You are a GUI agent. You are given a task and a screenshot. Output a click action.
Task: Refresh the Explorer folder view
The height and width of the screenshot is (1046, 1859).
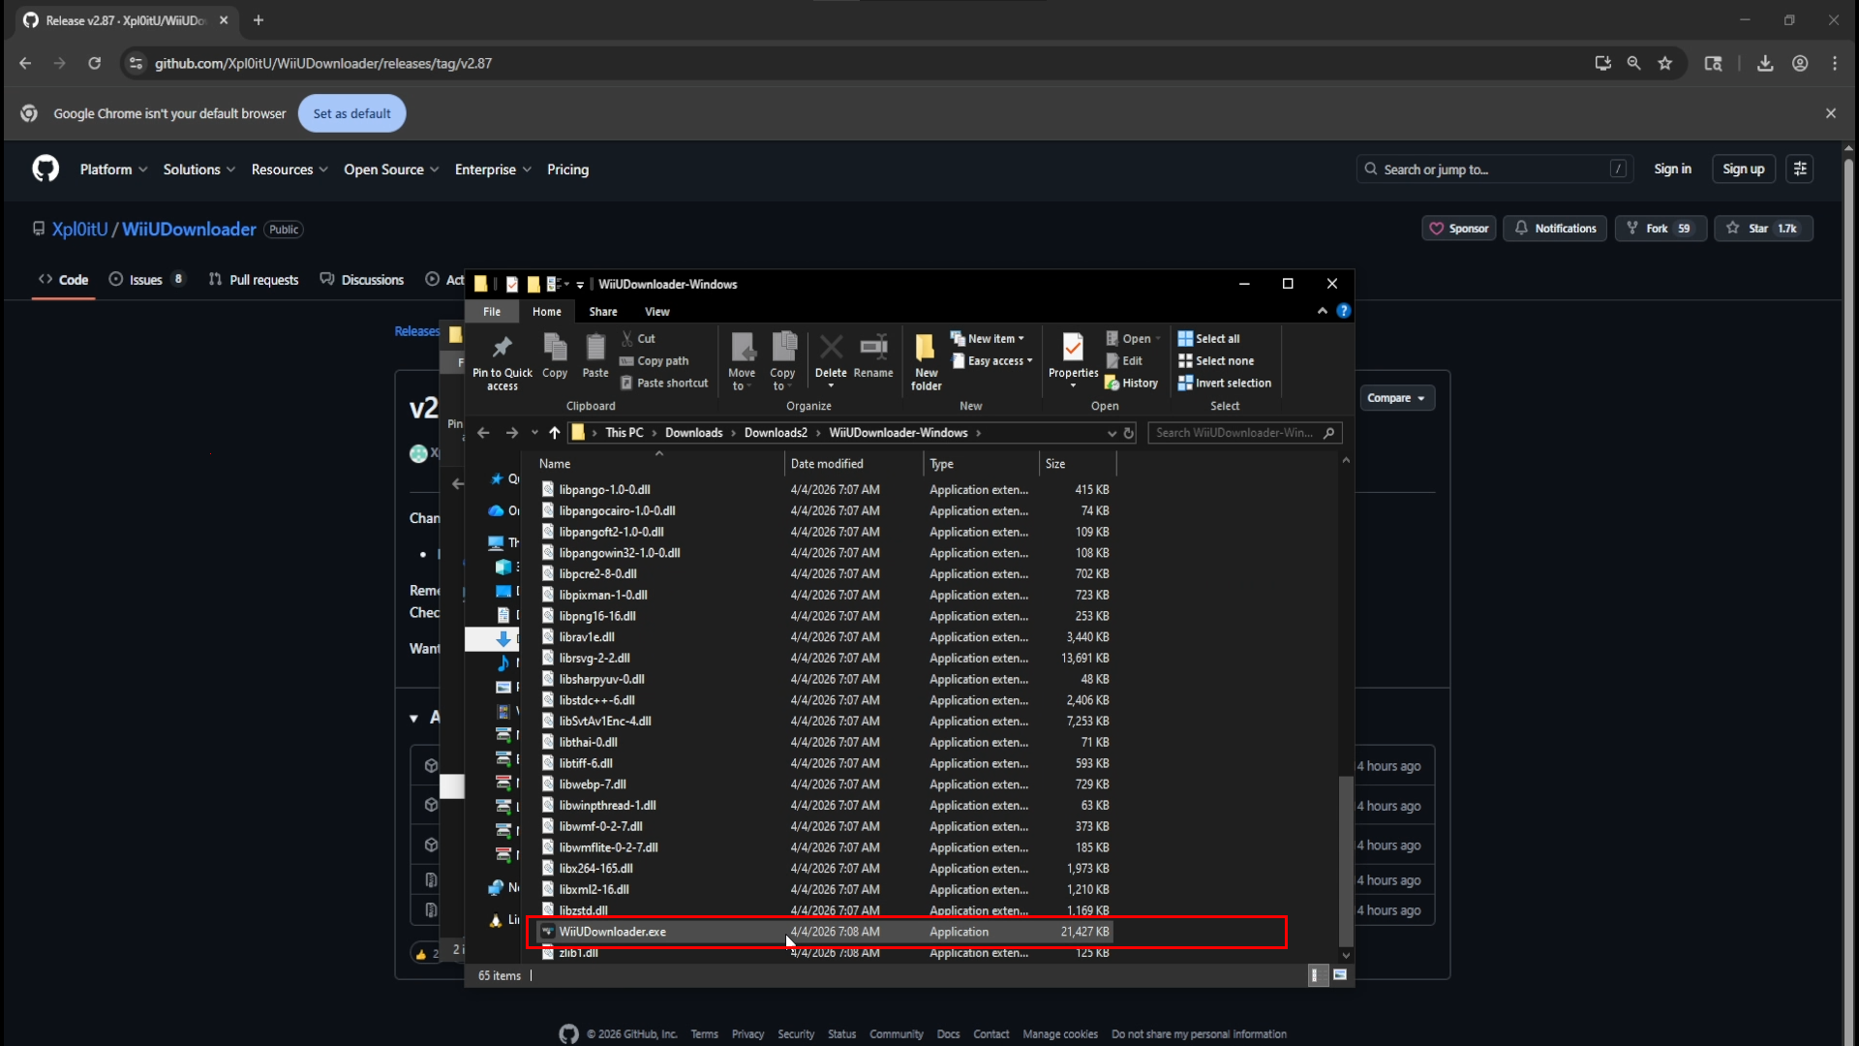point(1129,433)
